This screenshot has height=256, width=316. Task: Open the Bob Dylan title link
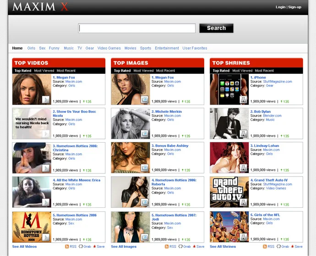(x=261, y=111)
